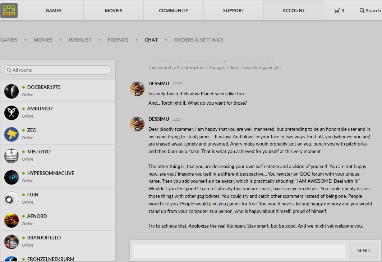Select DOCBEAR1975 chat room

(58, 91)
